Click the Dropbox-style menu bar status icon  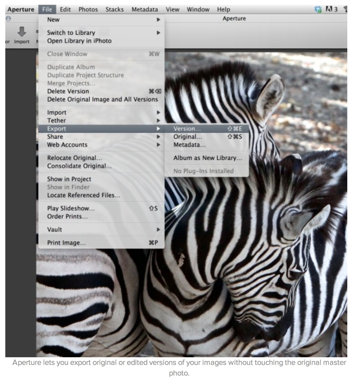click(318, 9)
